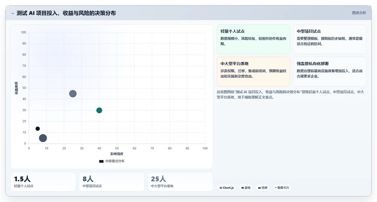
Task: Click the description starting with 数据治理和基础设施准备
Action: tap(330, 74)
